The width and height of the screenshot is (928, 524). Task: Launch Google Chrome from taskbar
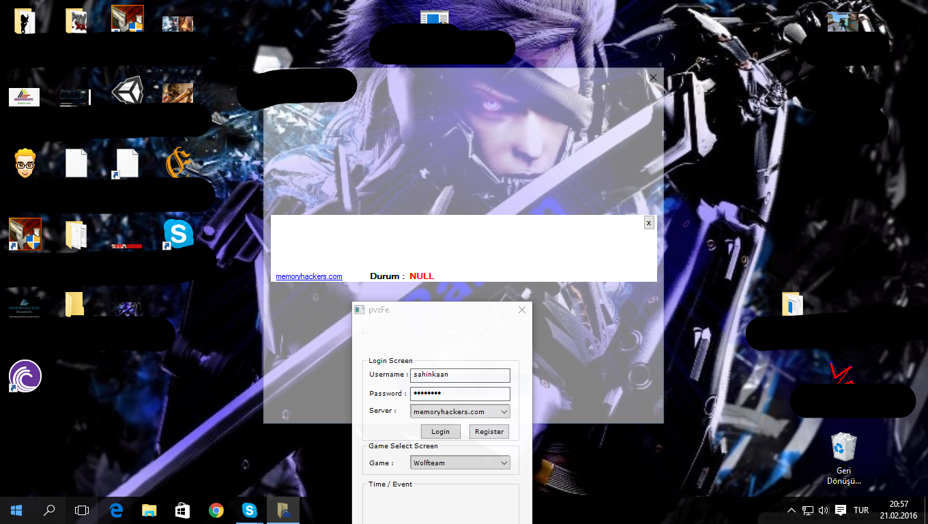pyautogui.click(x=216, y=510)
